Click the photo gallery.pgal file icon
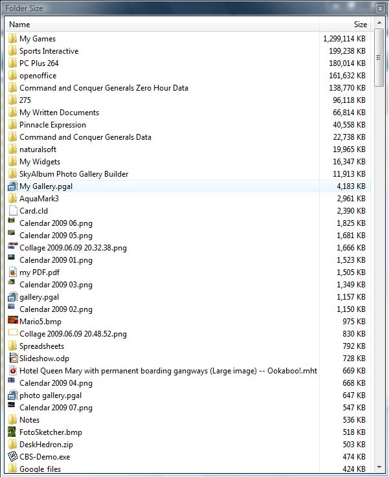Viewport: 389px width, 477px height. (13, 395)
